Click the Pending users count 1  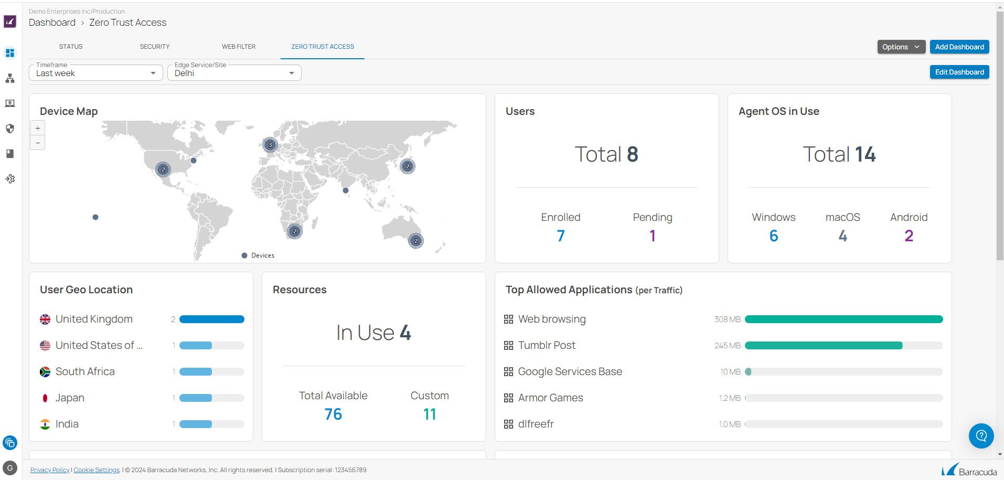[x=653, y=236]
